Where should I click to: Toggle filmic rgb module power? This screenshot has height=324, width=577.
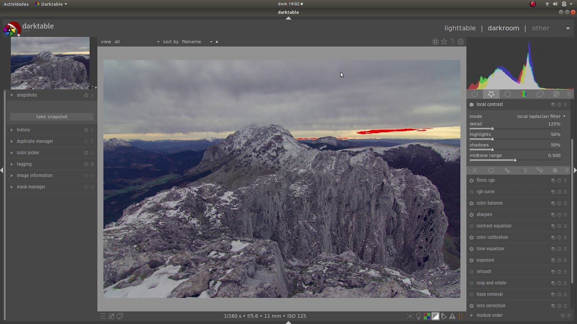coord(472,180)
